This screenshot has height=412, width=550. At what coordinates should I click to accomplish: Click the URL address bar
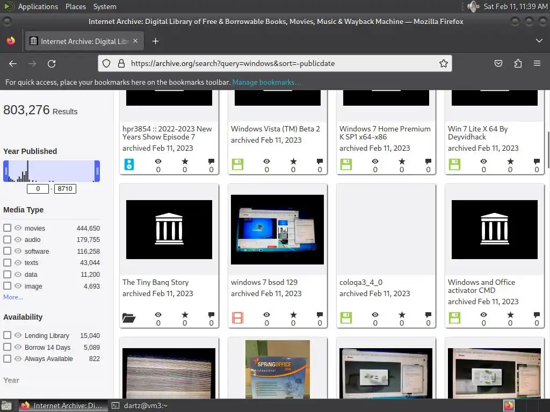pyautogui.click(x=275, y=63)
